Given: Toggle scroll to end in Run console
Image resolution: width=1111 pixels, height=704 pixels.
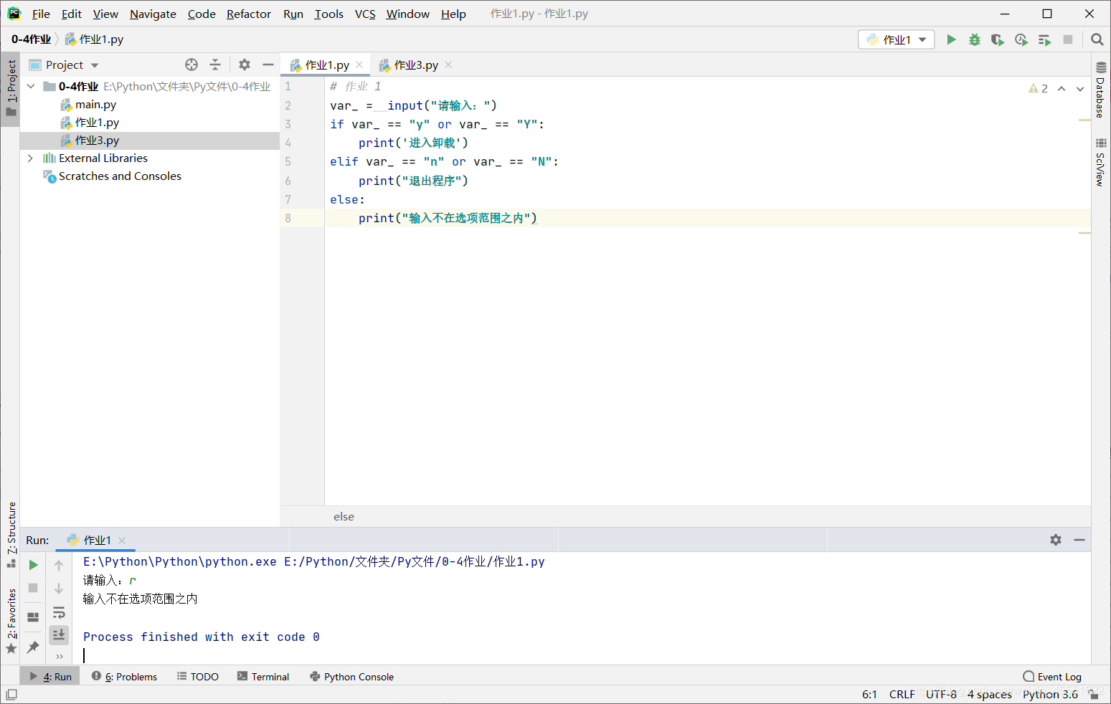Looking at the screenshot, I should (x=59, y=634).
